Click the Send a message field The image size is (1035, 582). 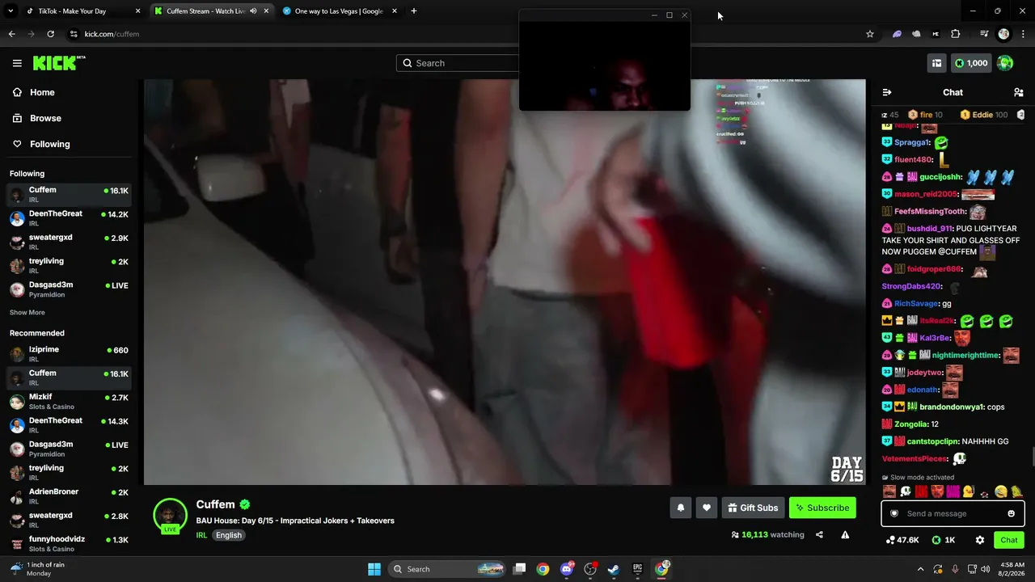pyautogui.click(x=953, y=513)
